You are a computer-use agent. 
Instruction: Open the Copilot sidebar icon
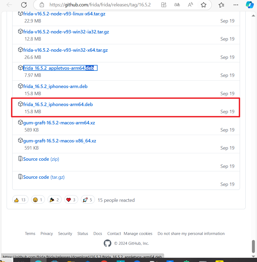(x=250, y=5)
